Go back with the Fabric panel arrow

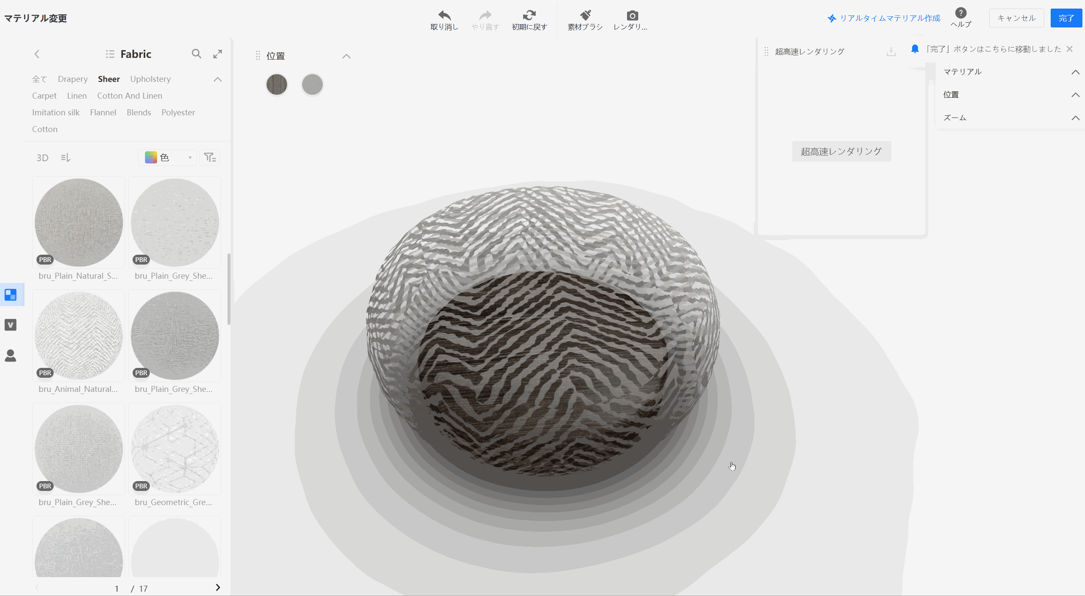point(37,54)
